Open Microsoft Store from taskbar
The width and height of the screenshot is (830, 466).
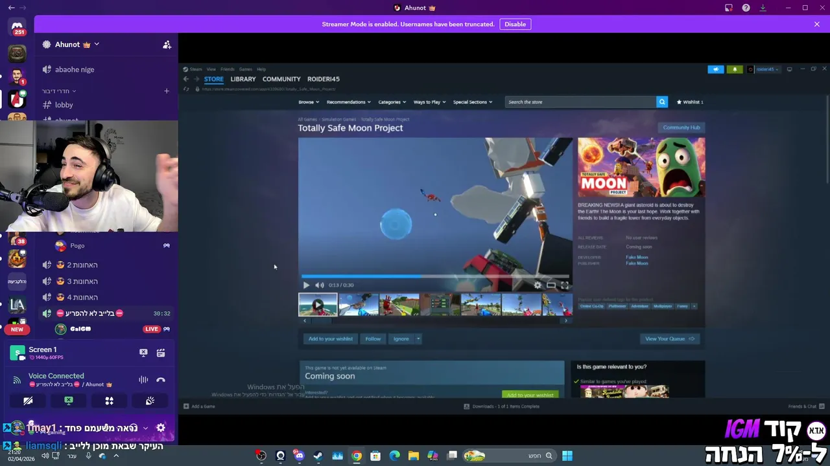375,456
